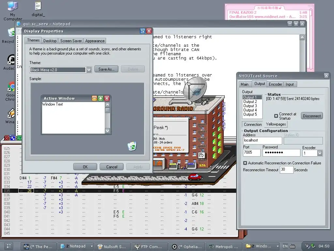
Task: Click the blue resize-arrows cube on tracker skin
Action: pyautogui.click(x=13, y=138)
